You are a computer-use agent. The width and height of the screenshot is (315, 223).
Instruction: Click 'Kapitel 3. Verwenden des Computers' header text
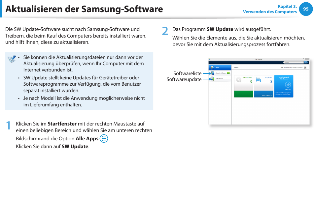point(270,9)
